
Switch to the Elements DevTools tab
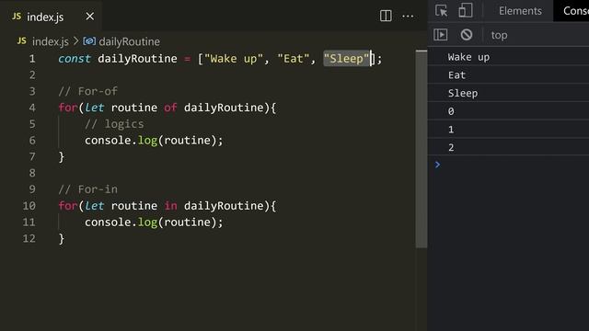(x=520, y=11)
